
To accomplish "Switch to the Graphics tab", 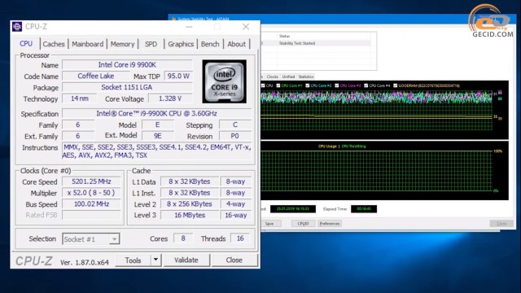I will 181,44.
